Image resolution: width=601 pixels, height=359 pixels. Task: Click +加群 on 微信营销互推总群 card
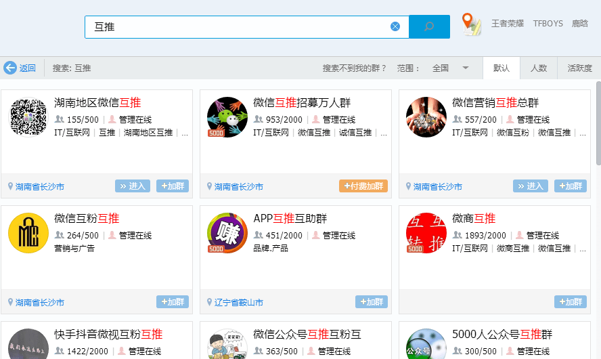tap(571, 186)
